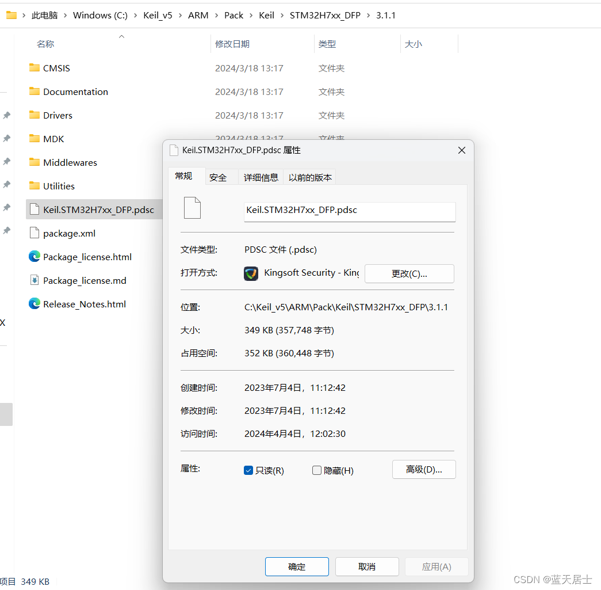
Task: Expand chevron after Keil_v5 breadcrumb
Action: (x=180, y=16)
